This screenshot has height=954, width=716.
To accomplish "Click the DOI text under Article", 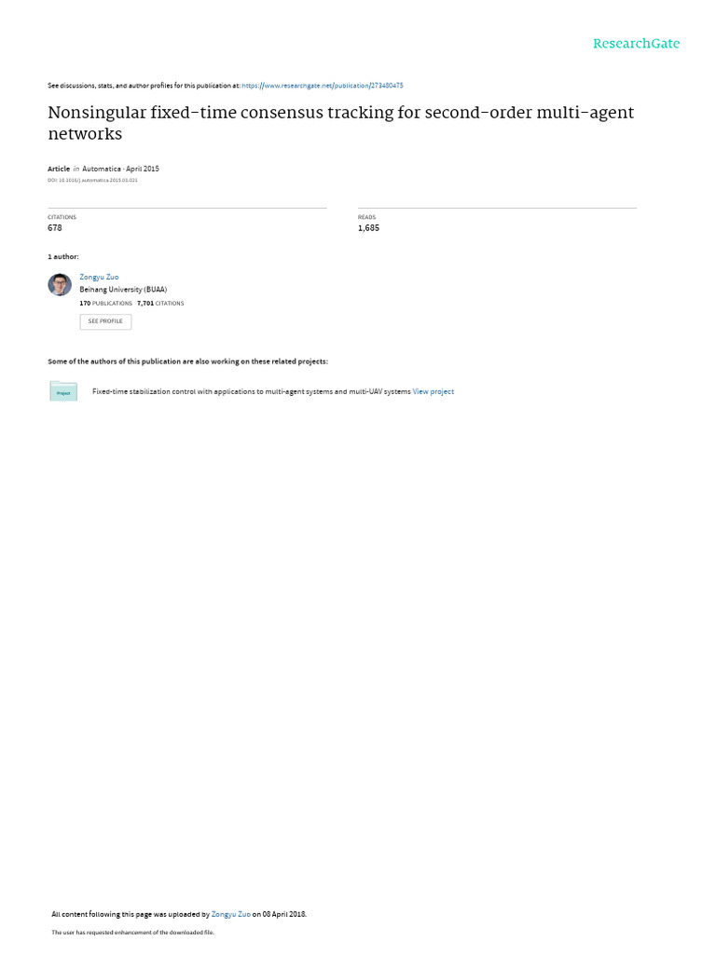I will click(x=92, y=180).
